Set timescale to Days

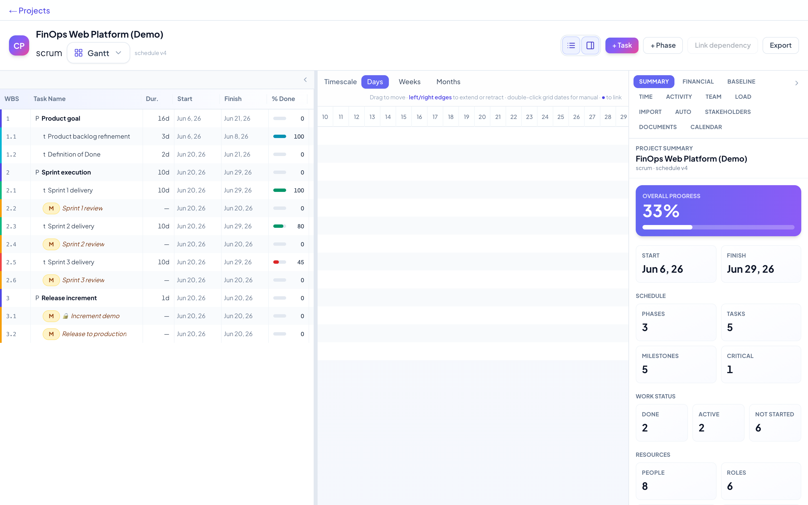pos(375,82)
